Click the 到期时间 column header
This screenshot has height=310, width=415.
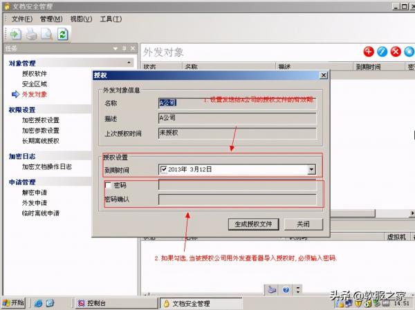click(x=379, y=66)
